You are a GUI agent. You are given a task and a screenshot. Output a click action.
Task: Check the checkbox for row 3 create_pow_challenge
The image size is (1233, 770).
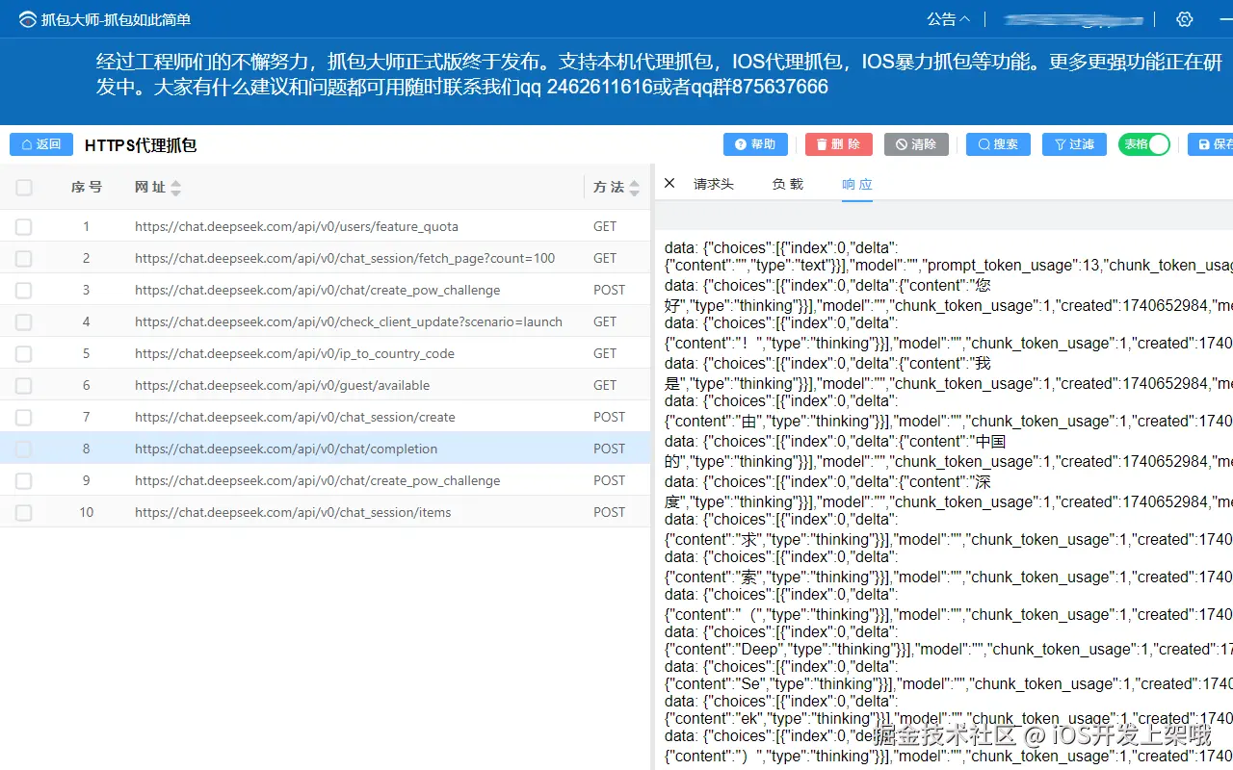(x=24, y=291)
